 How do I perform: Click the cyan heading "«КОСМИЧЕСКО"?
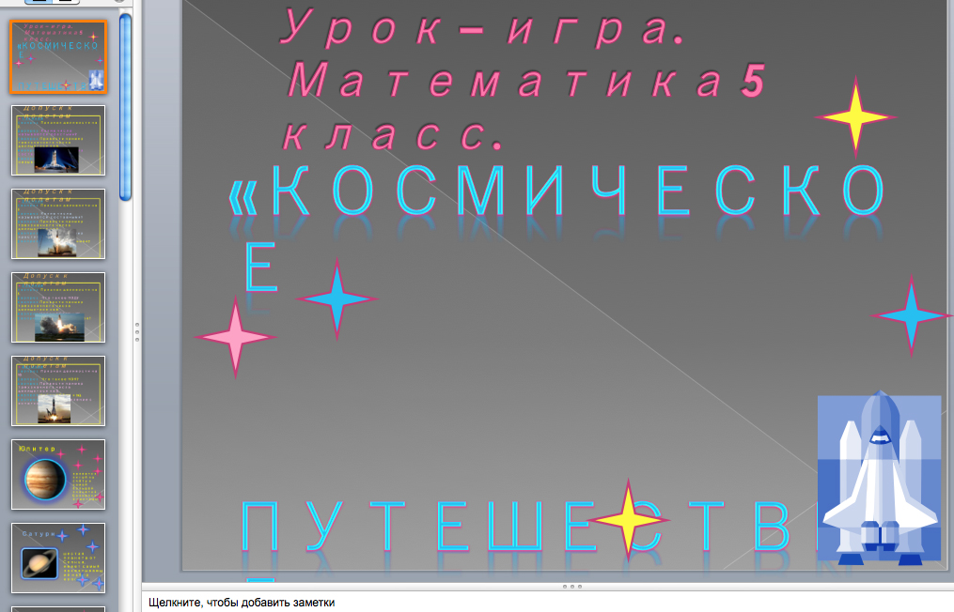pos(557,191)
